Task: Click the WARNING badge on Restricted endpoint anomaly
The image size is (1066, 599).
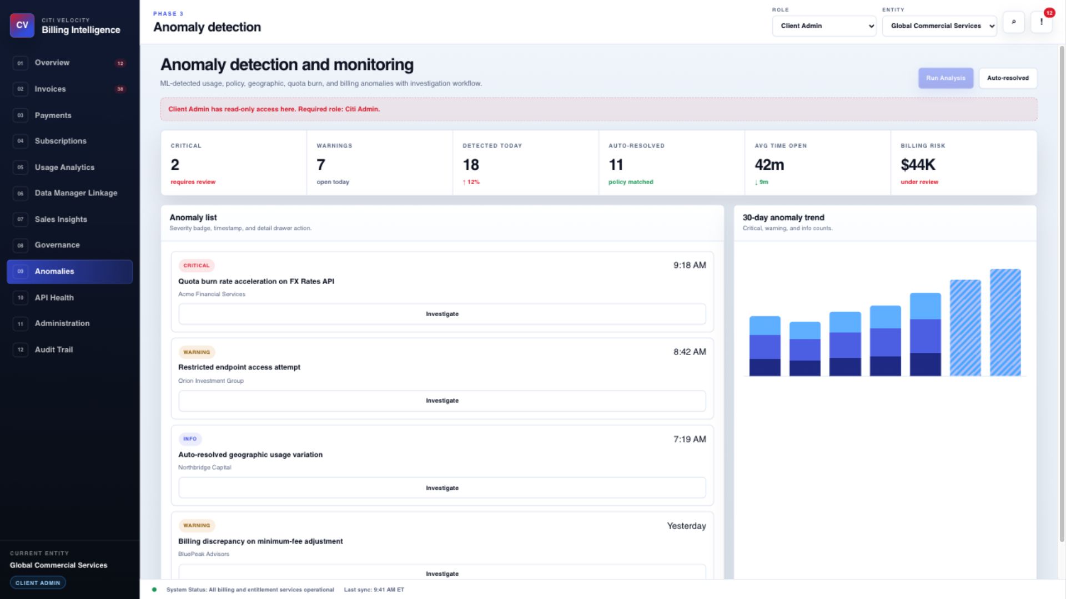Action: [x=197, y=352]
